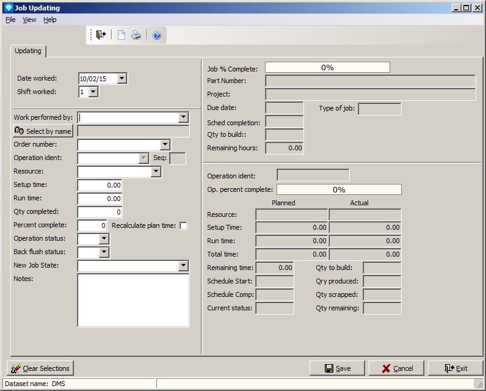486x391 pixels.
Task: Expand the New Job State dropdown
Action: [183, 266]
